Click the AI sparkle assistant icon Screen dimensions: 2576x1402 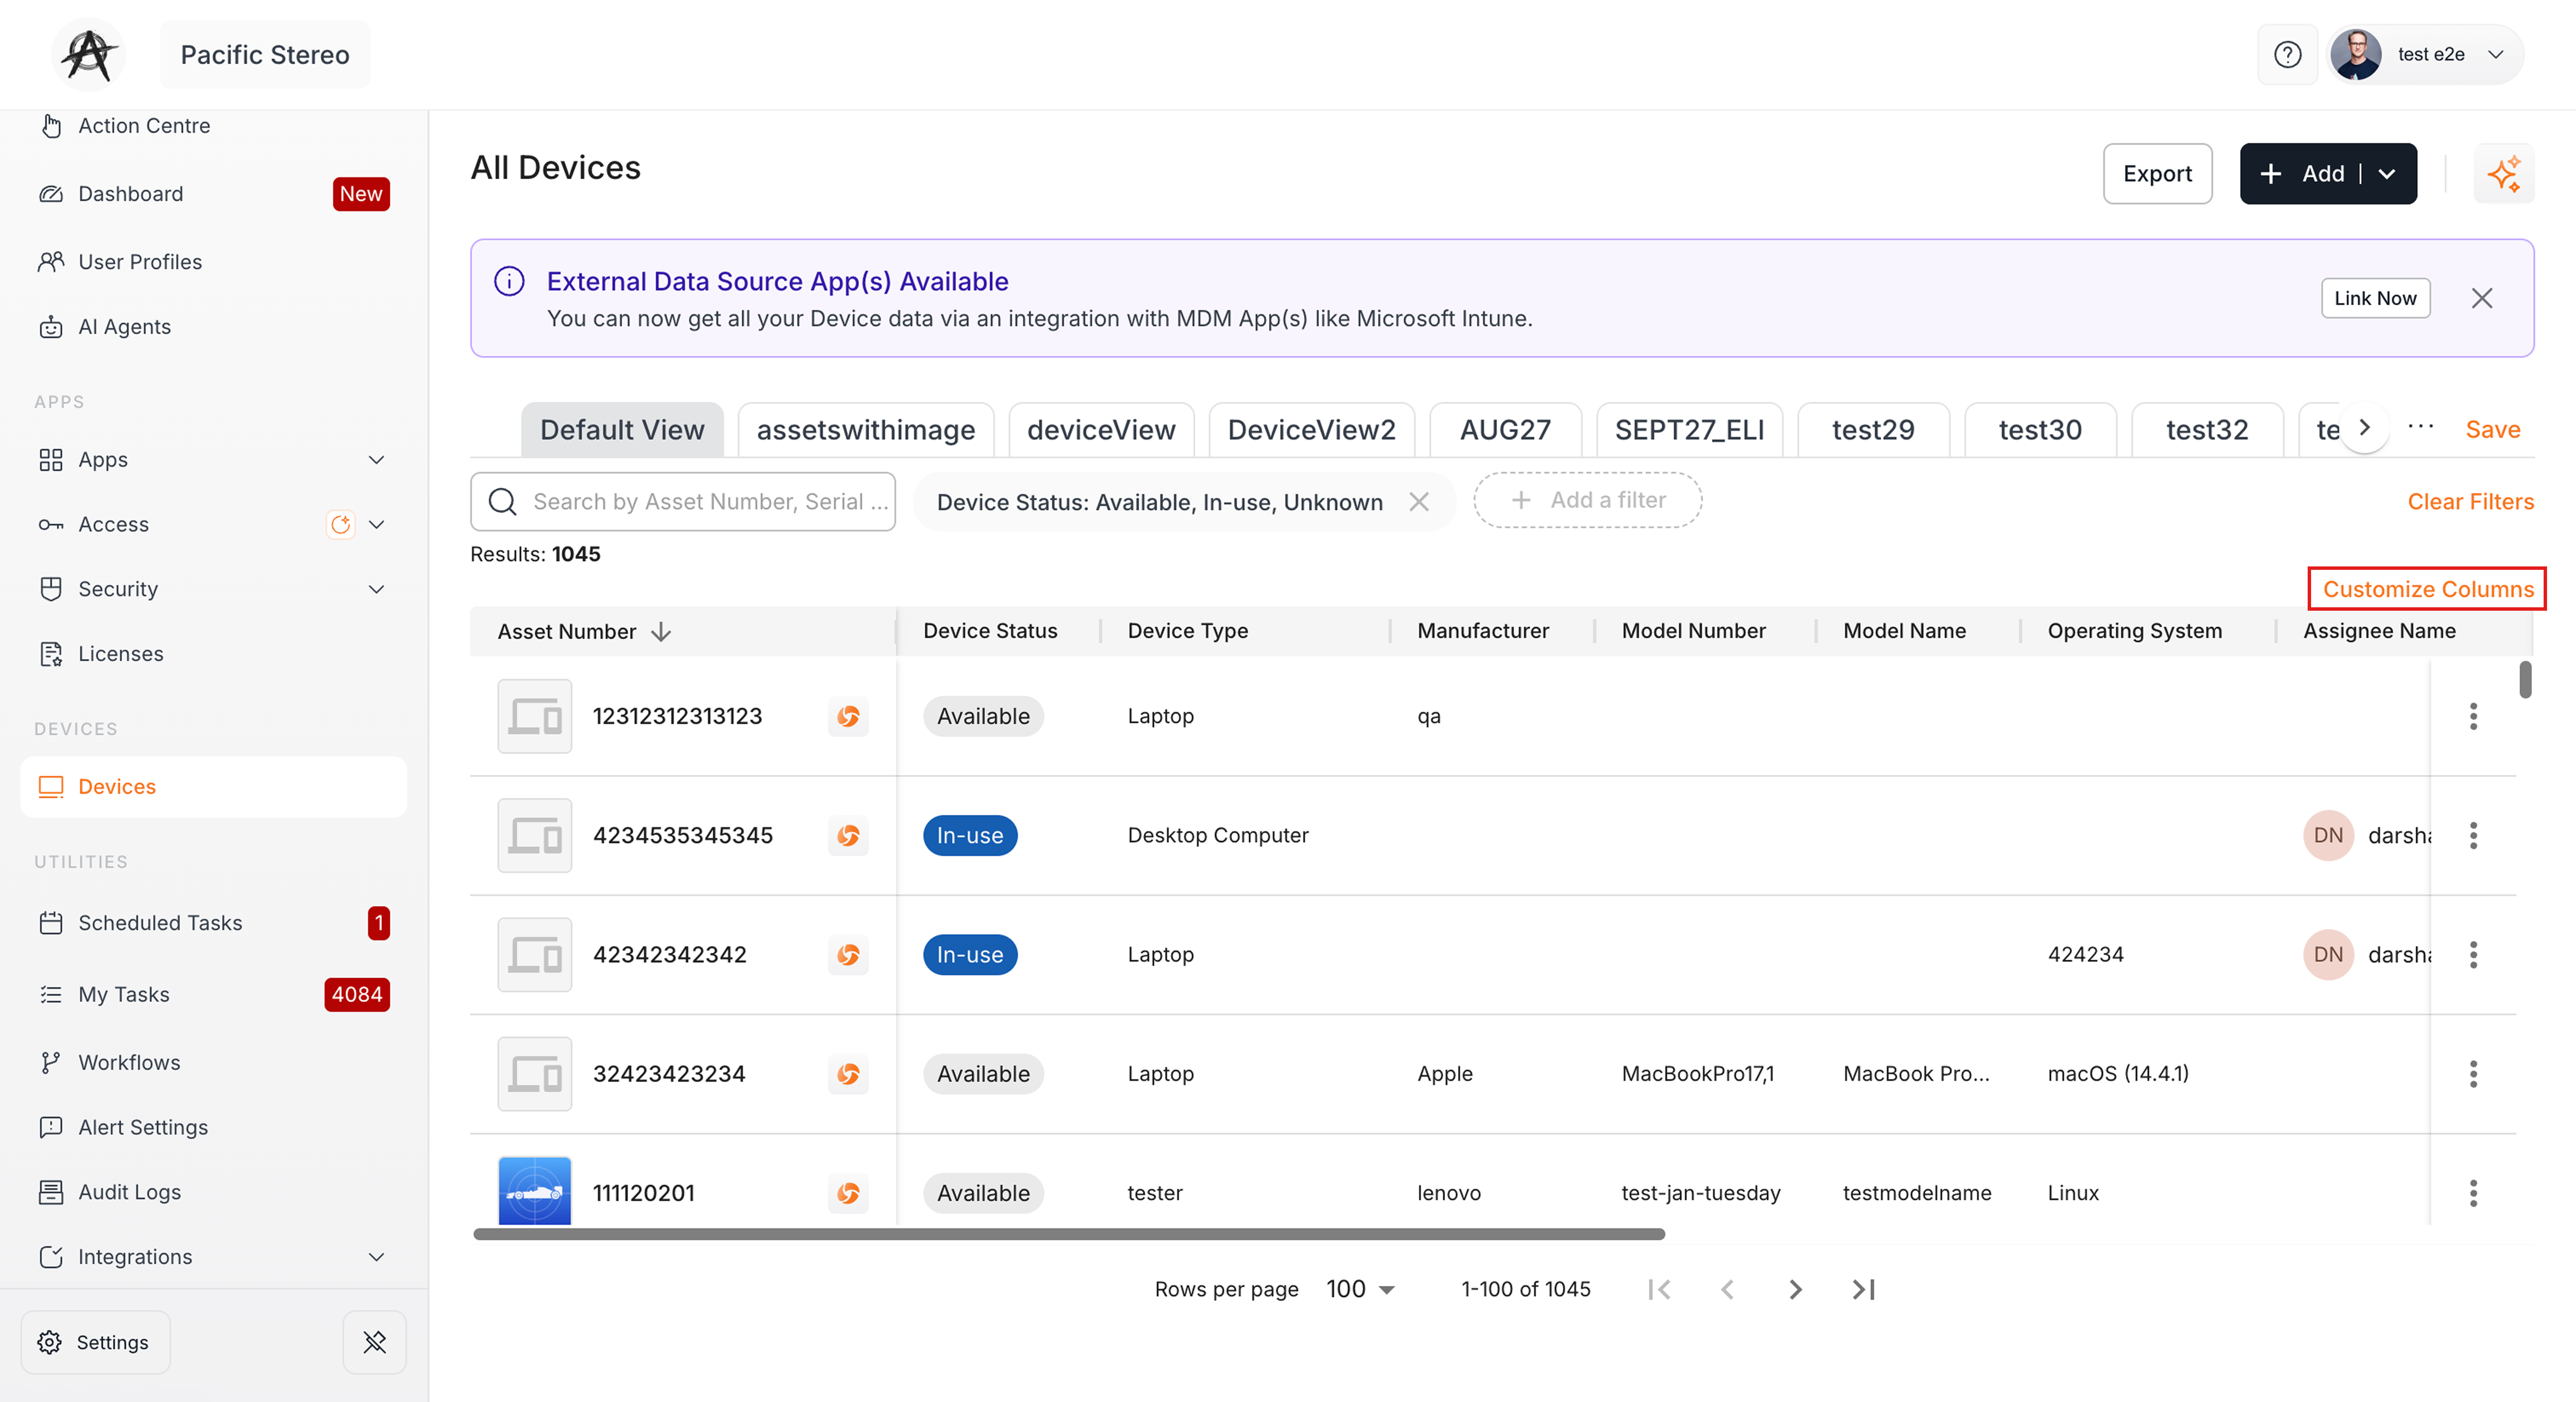tap(2504, 174)
